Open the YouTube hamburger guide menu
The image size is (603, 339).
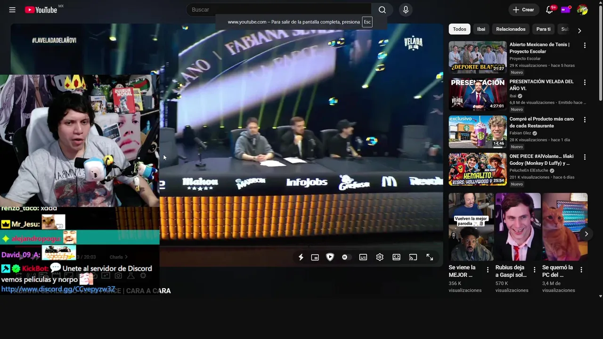click(12, 10)
